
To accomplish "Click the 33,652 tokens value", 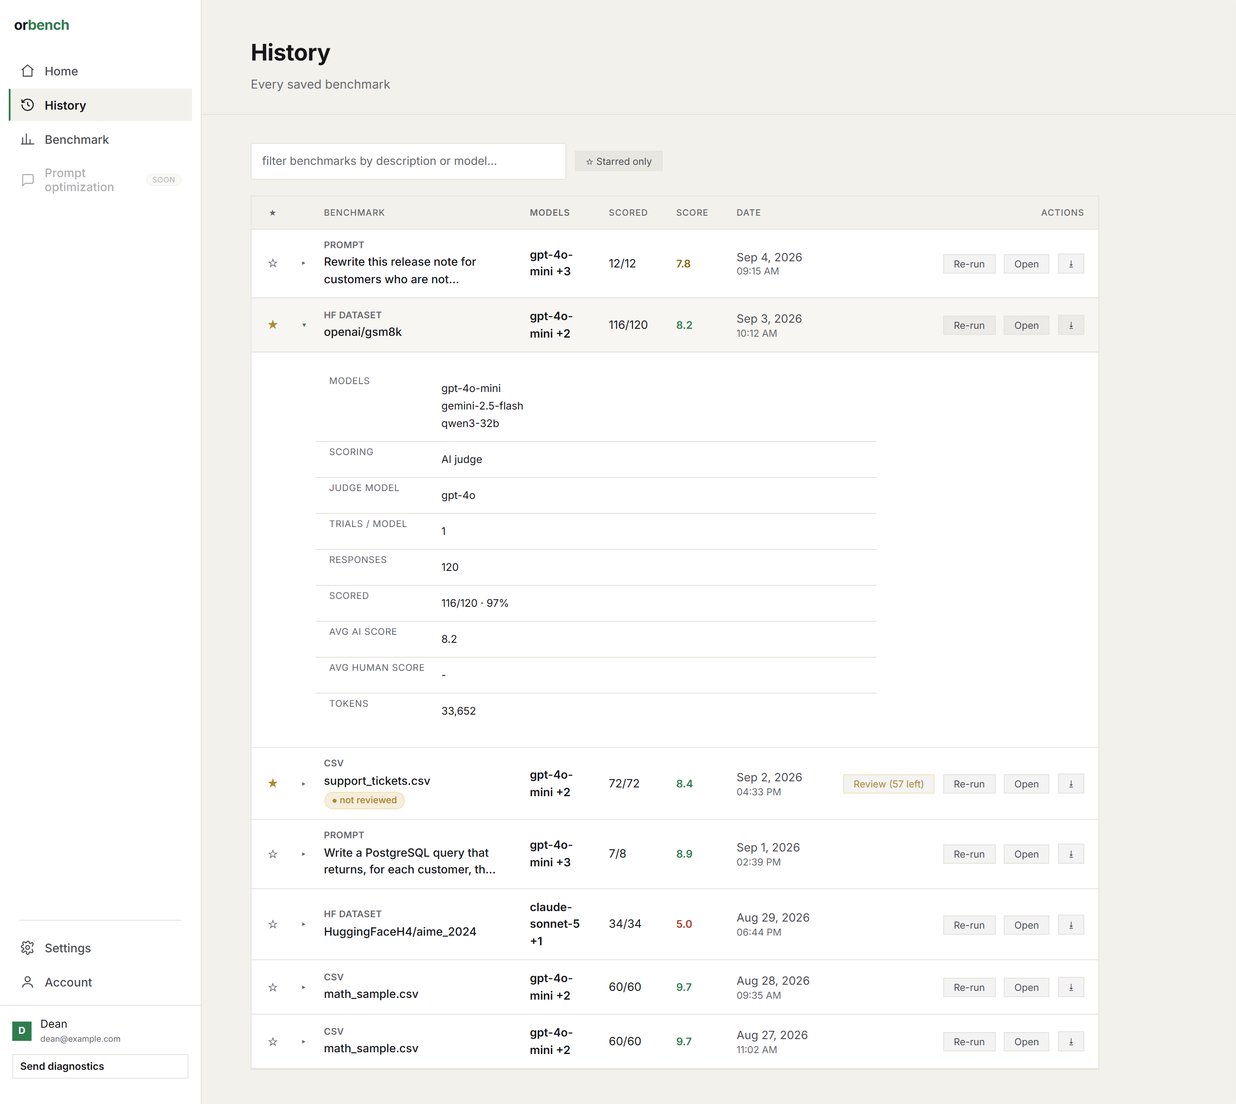I will pos(458,711).
